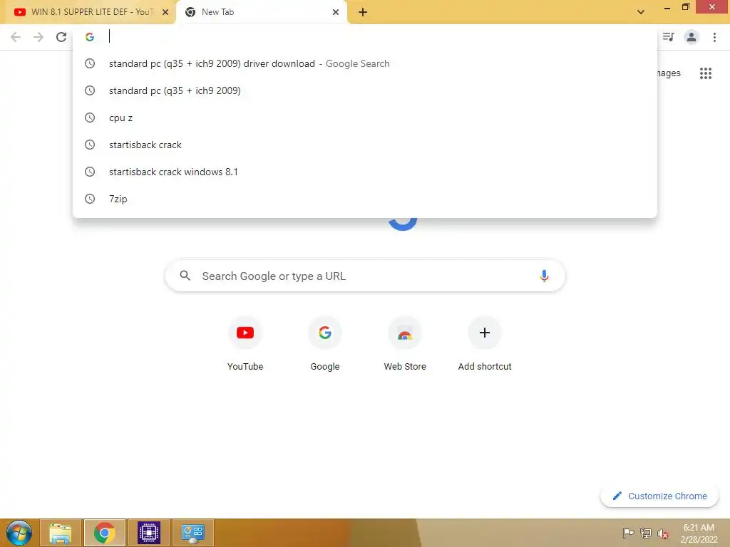The height and width of the screenshot is (547, 730).
Task: Click the muted volume tray icon
Action: (662, 533)
